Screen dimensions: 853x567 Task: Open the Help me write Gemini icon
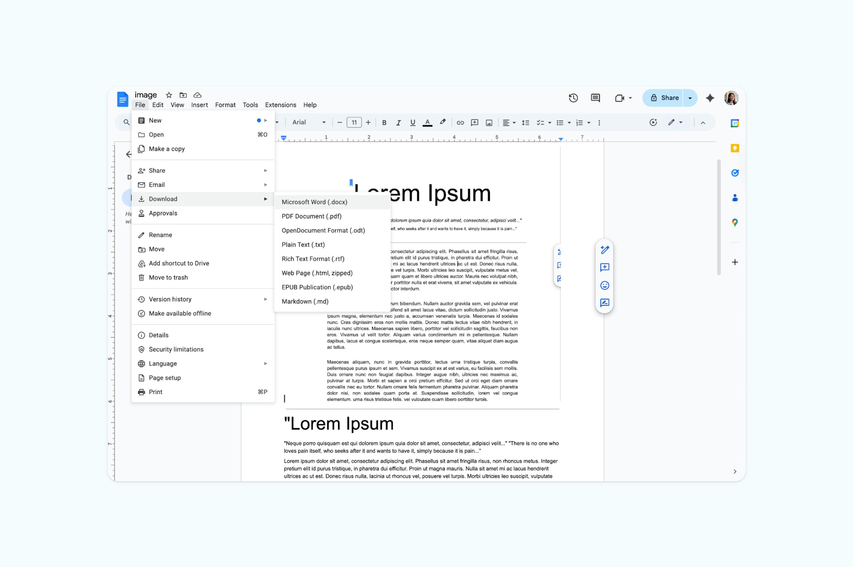coord(604,249)
